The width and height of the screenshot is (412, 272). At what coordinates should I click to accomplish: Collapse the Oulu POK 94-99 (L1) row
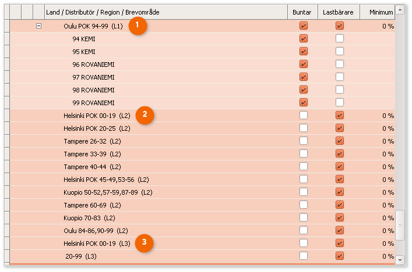38,26
